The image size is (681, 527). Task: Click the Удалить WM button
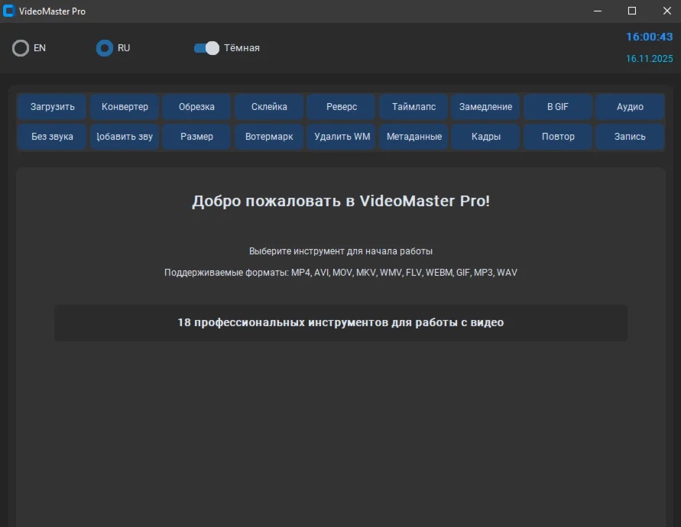(342, 137)
